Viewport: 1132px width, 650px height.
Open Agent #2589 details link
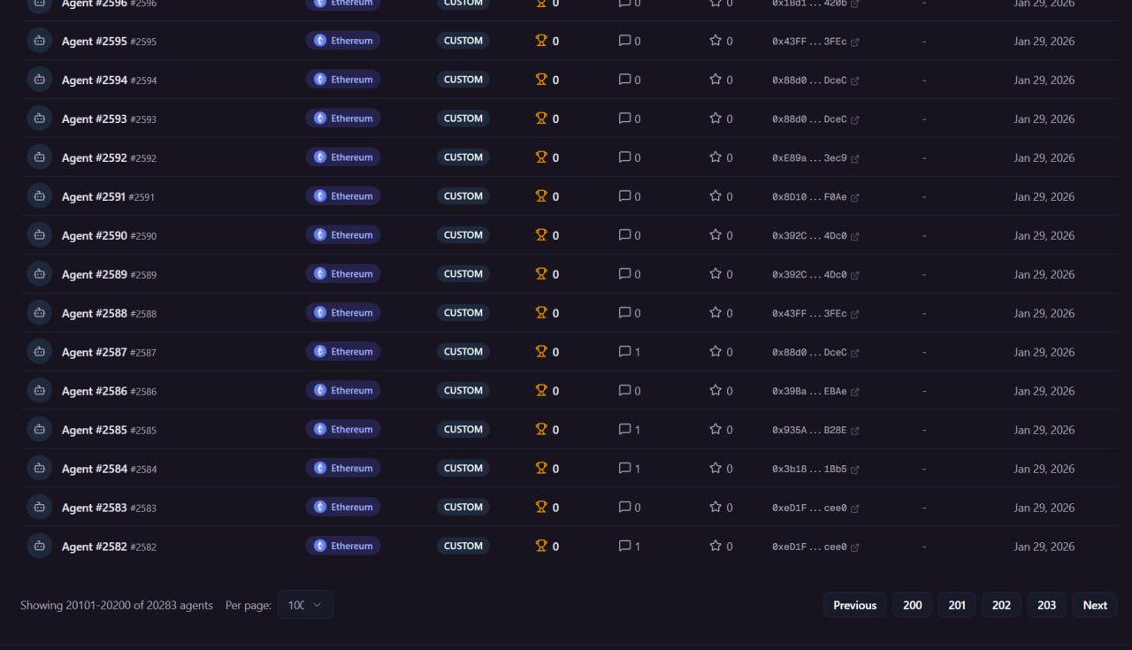click(x=95, y=274)
